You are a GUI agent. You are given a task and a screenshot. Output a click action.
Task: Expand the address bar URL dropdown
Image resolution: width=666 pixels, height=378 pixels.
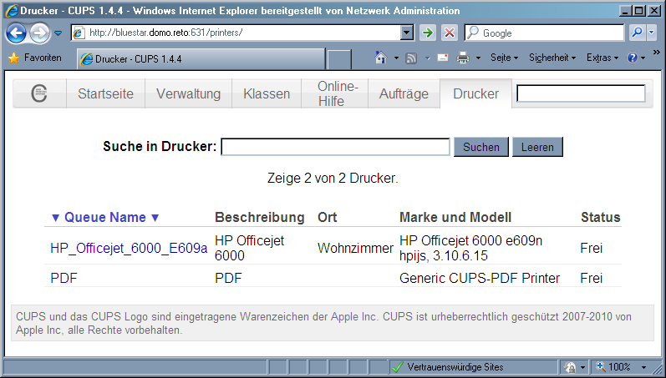tap(407, 33)
